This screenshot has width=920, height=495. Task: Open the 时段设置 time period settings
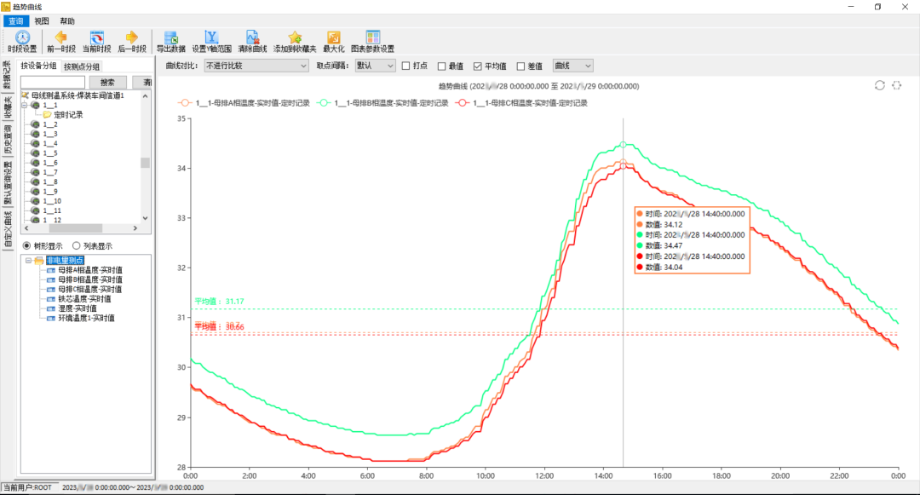click(x=22, y=41)
